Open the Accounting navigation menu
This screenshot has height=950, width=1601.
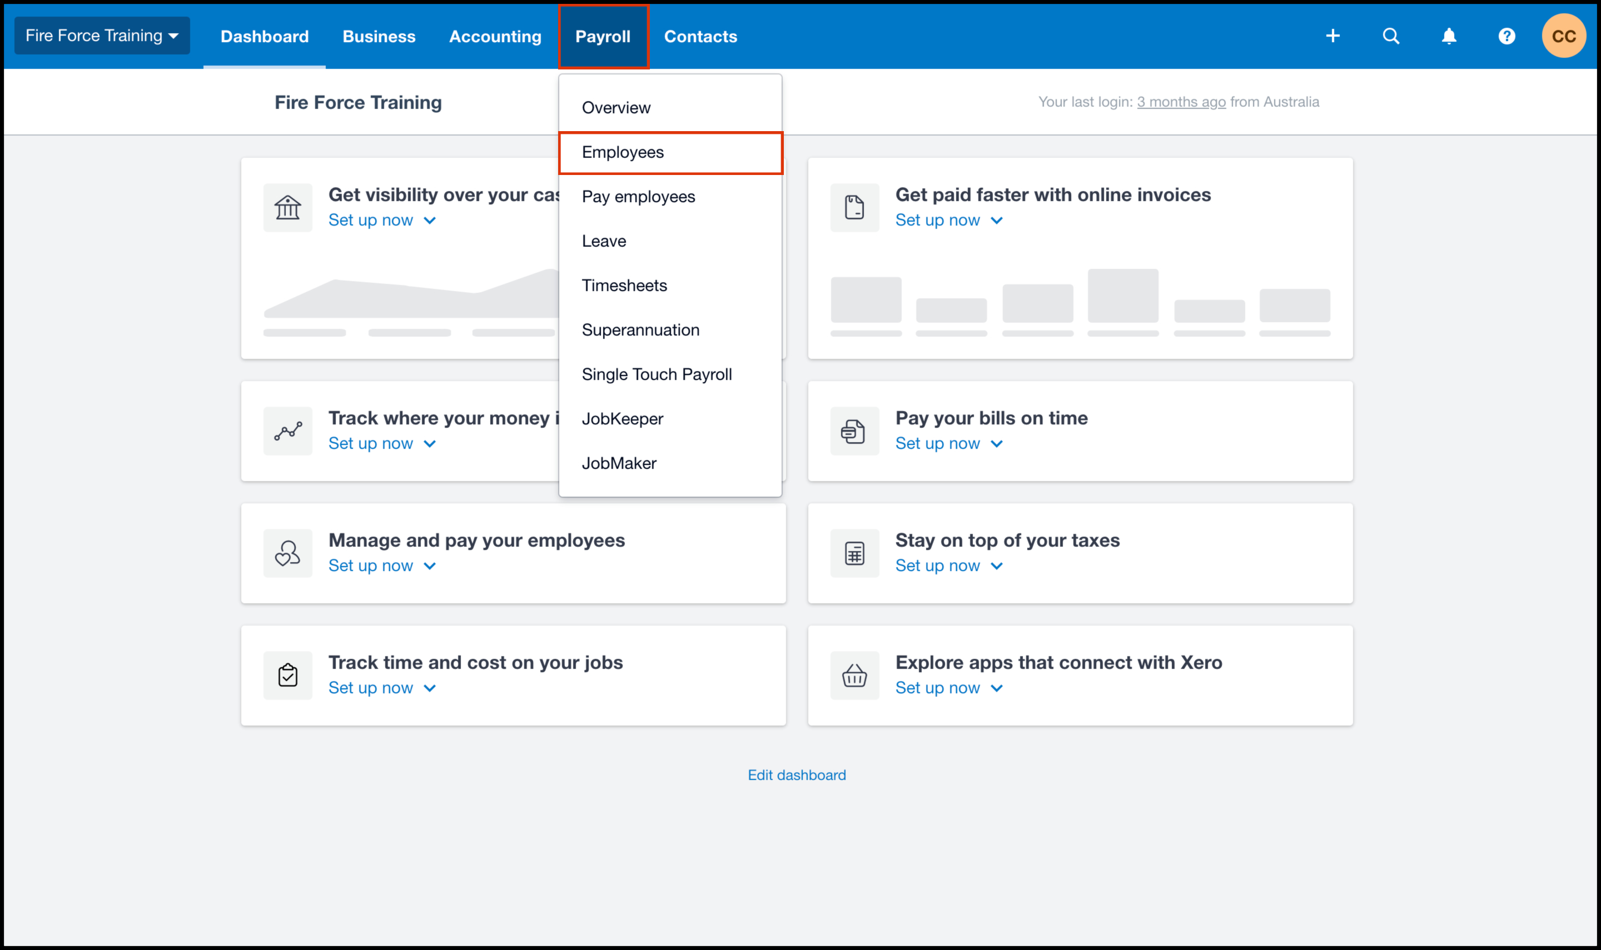tap(495, 37)
